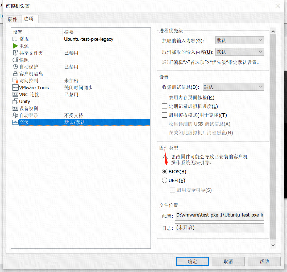The width and height of the screenshot is (287, 272).
Task: Open the VMware Tools settings page
Action: point(15,87)
